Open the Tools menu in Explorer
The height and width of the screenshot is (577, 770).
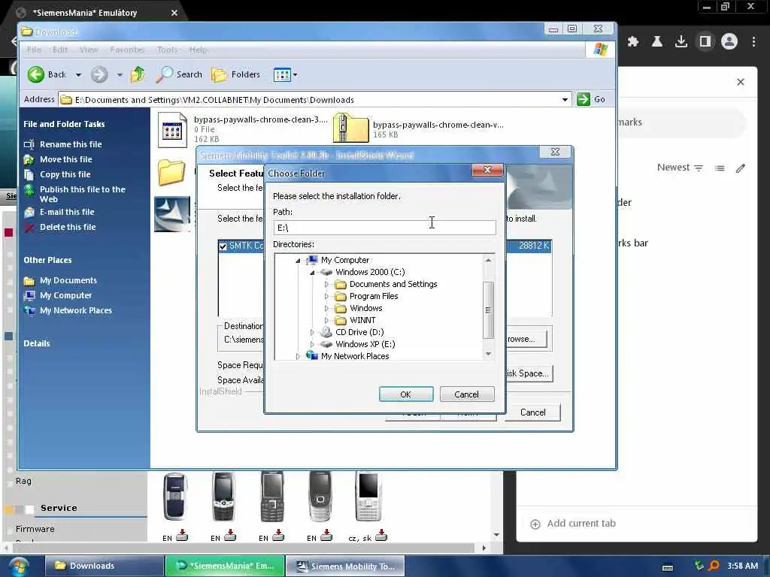pos(167,50)
